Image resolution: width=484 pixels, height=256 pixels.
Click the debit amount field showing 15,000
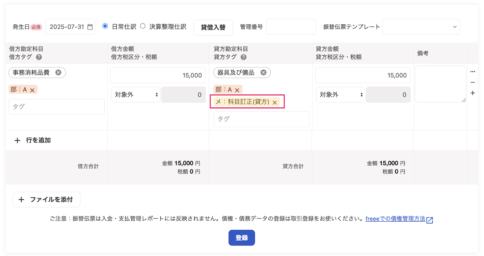coord(158,75)
